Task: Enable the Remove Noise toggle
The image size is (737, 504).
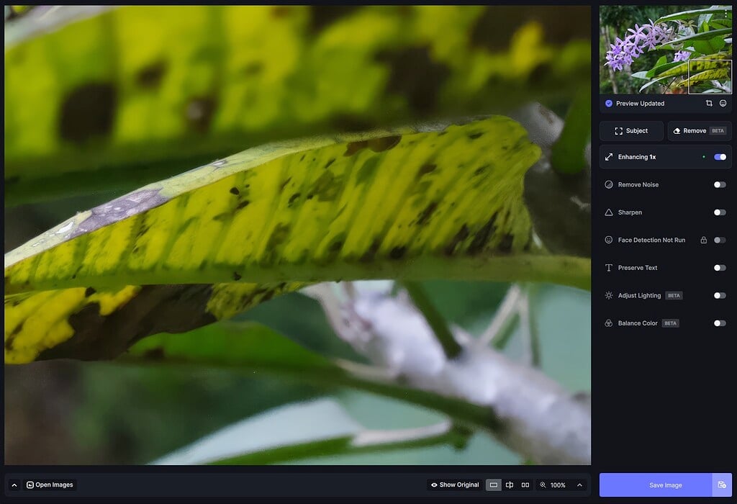Action: click(720, 184)
